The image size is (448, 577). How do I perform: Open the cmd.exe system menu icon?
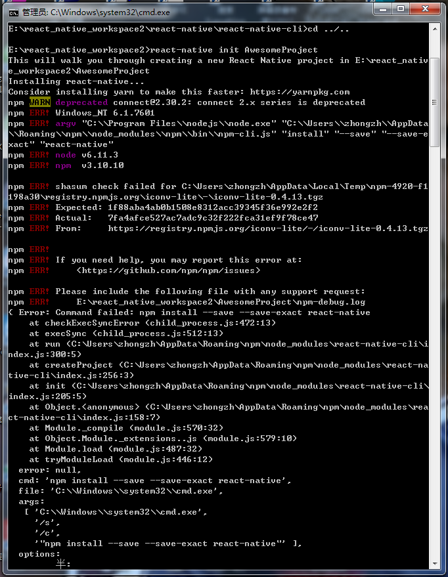coord(14,13)
